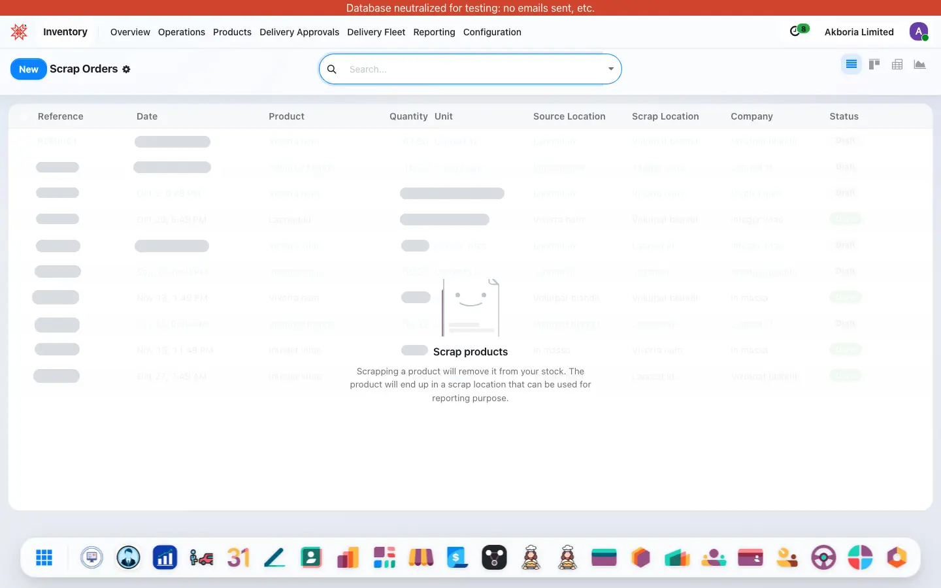Click the Odoo Inventory logo icon
This screenshot has width=941, height=588.
coord(19,31)
